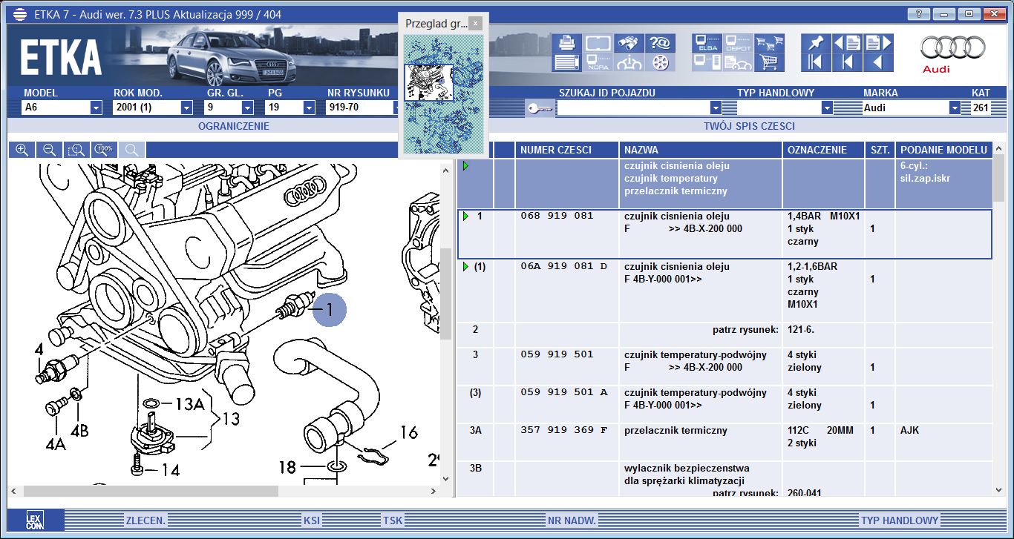Image resolution: width=1014 pixels, height=539 pixels.
Task: Expand the header row green triangle
Action: (x=465, y=166)
